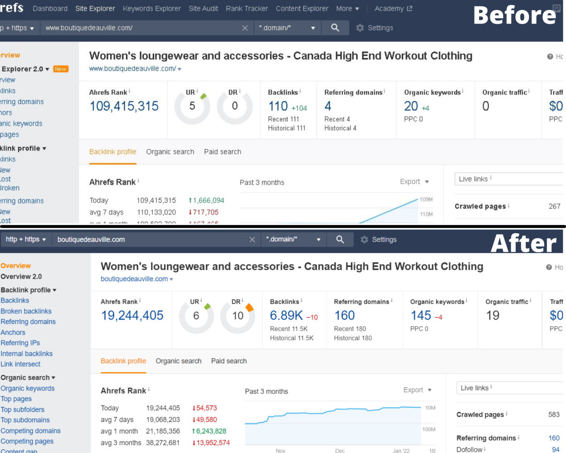Click the info icon beside Backlinks metric in Before panel
Screen dimensions: 566x453
point(300,91)
